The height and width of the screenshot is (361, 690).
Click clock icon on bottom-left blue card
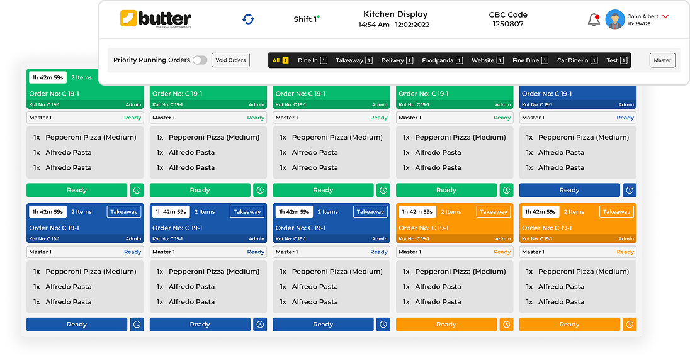pyautogui.click(x=137, y=325)
